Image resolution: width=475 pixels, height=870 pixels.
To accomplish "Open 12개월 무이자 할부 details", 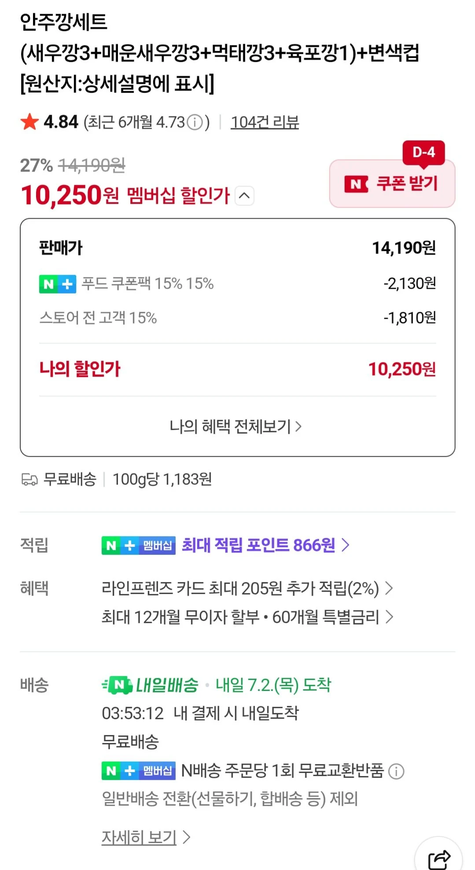I will [x=247, y=617].
